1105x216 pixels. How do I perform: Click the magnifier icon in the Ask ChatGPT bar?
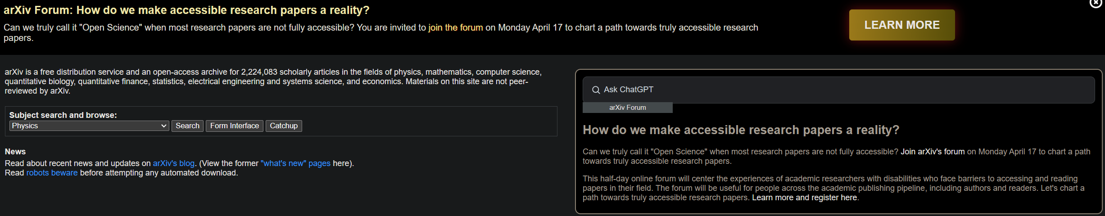coord(596,90)
